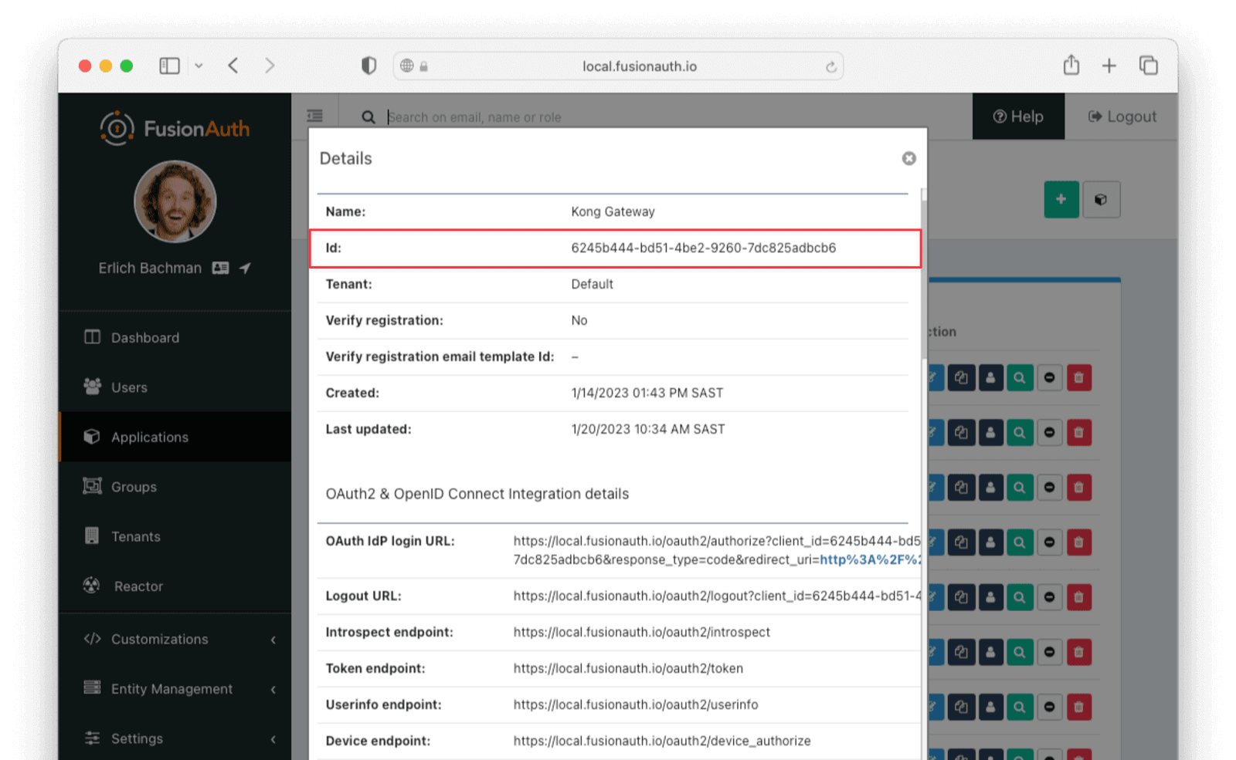Click the Users people icon in sidebar
This screenshot has width=1236, height=760.
[92, 387]
